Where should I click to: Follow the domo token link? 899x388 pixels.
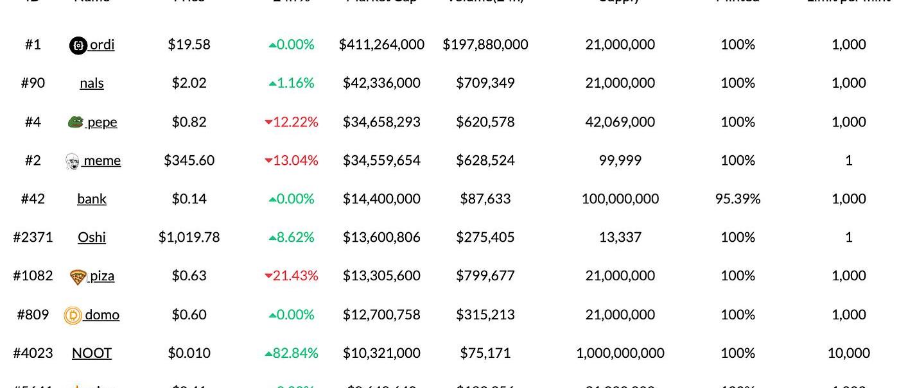pos(102,314)
